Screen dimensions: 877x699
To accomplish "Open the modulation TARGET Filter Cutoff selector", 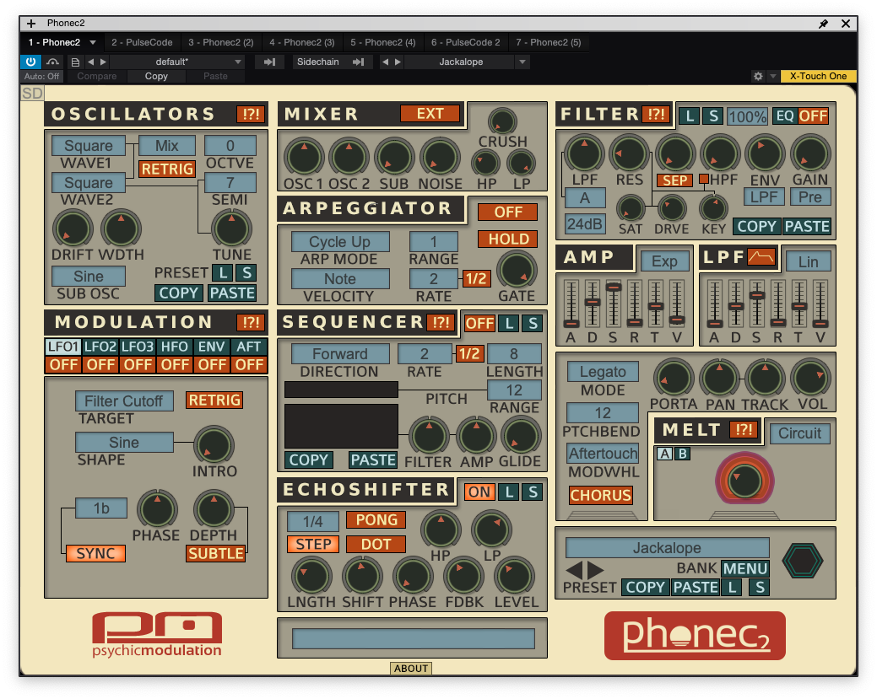I will click(x=124, y=401).
